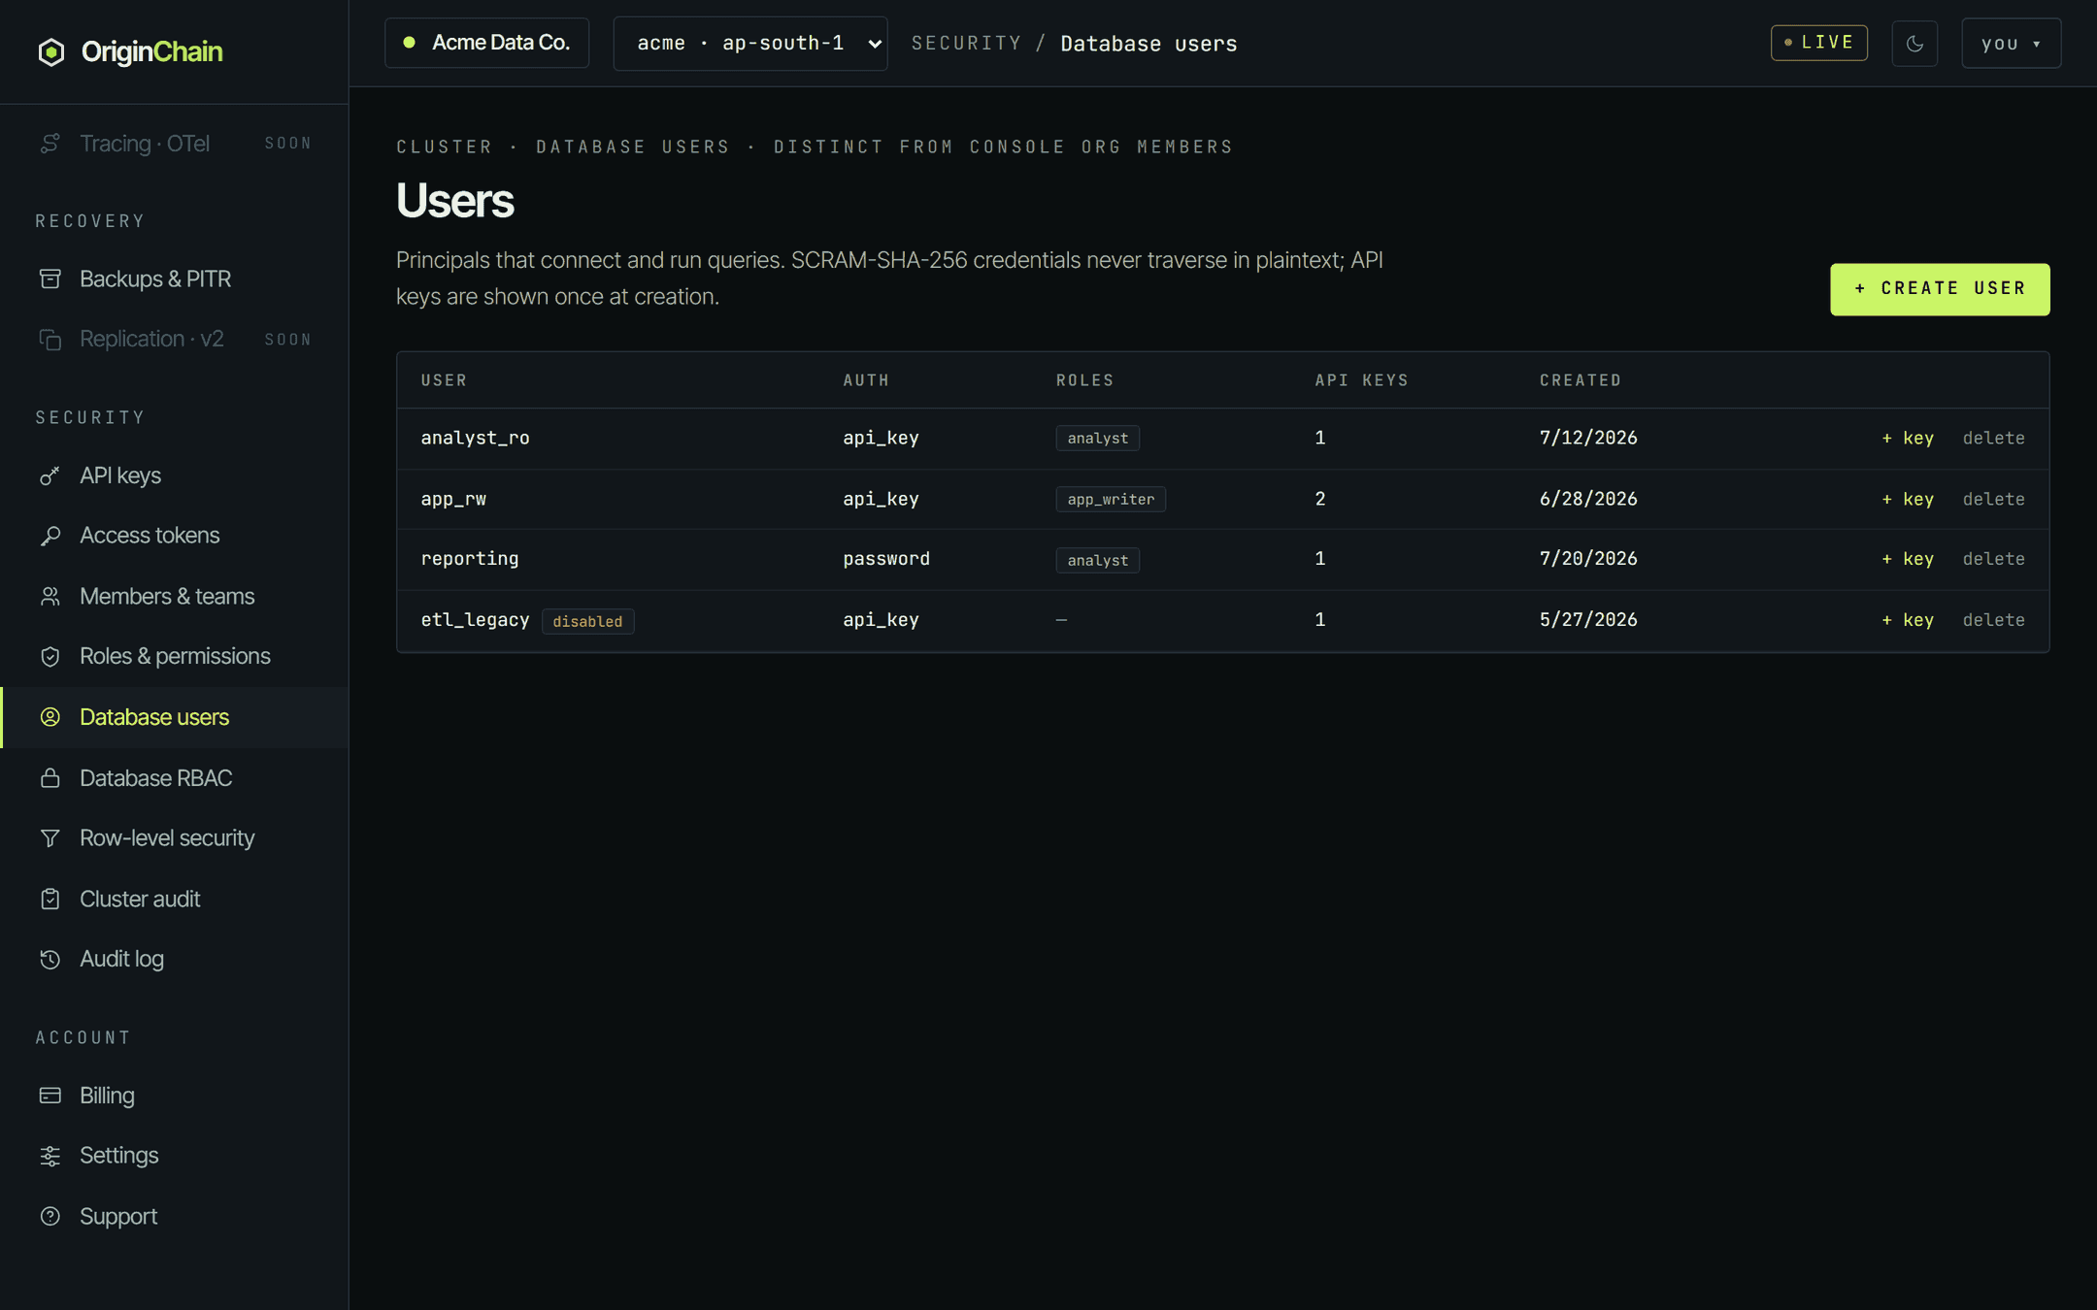This screenshot has height=1310, width=2097.
Task: Click the password auth cell
Action: (886, 559)
